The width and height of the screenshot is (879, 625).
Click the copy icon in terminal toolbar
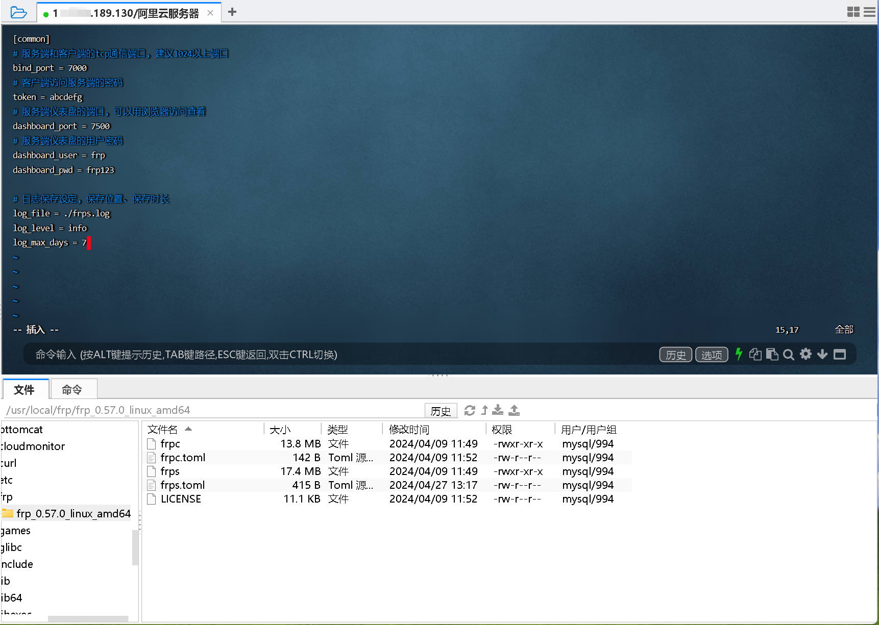[x=755, y=354]
